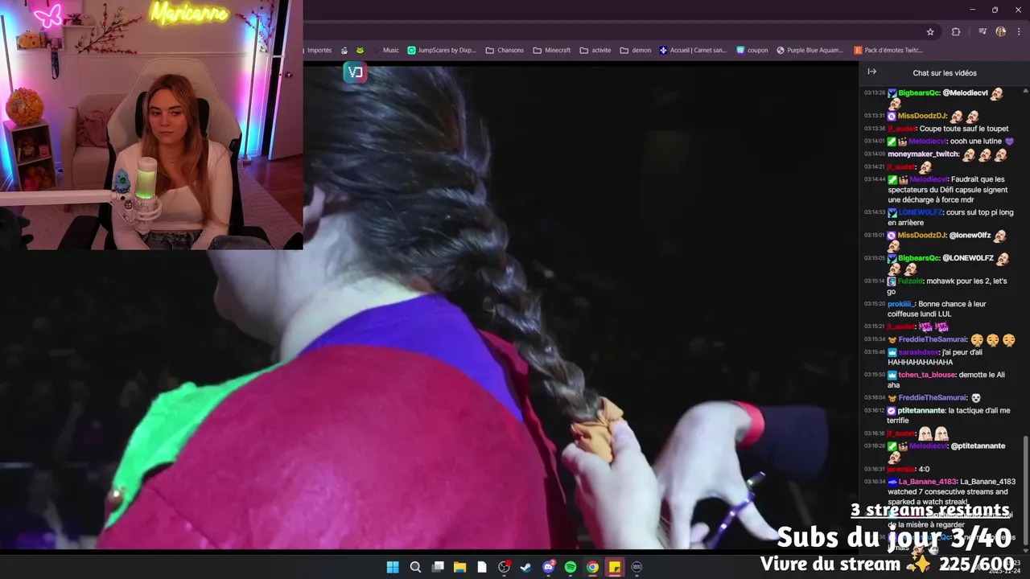Select LONEW0LFZ username at 03:14:53
This screenshot has height=579, width=1030.
[x=921, y=212]
